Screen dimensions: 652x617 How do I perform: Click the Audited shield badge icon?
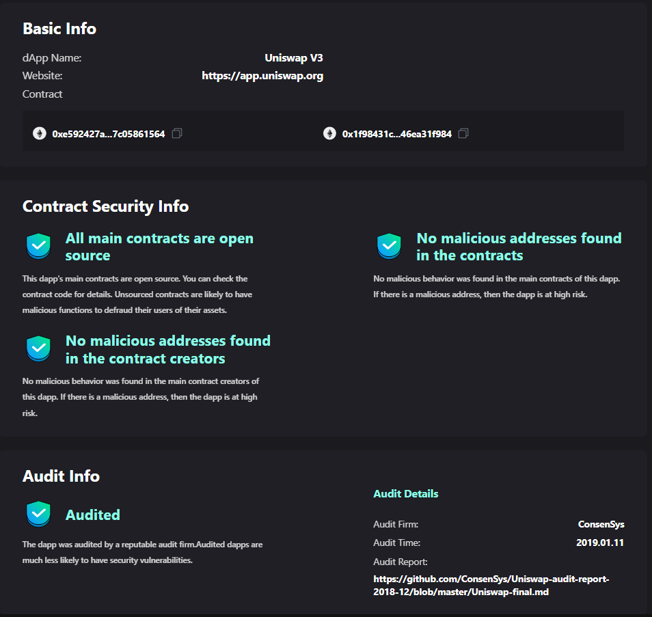[x=38, y=515]
